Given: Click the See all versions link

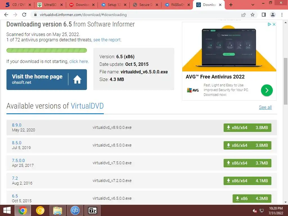Looking at the screenshot, I should point(265,107).
